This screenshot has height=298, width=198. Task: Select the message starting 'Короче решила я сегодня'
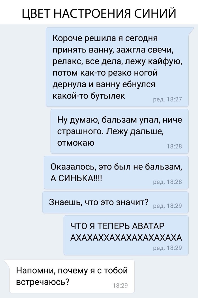117,67
